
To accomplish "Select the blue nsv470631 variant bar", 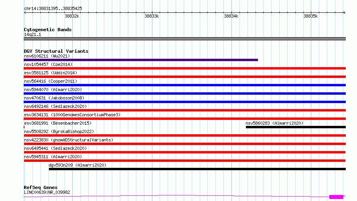I will coord(185,102).
